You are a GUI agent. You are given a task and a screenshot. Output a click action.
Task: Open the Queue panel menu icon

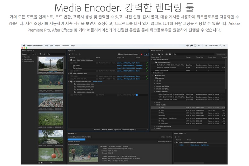[74, 51]
